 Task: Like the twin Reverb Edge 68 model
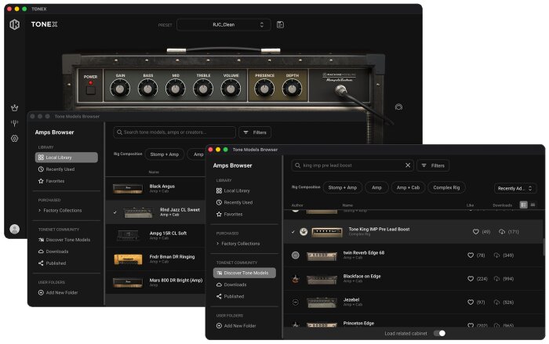click(x=471, y=255)
